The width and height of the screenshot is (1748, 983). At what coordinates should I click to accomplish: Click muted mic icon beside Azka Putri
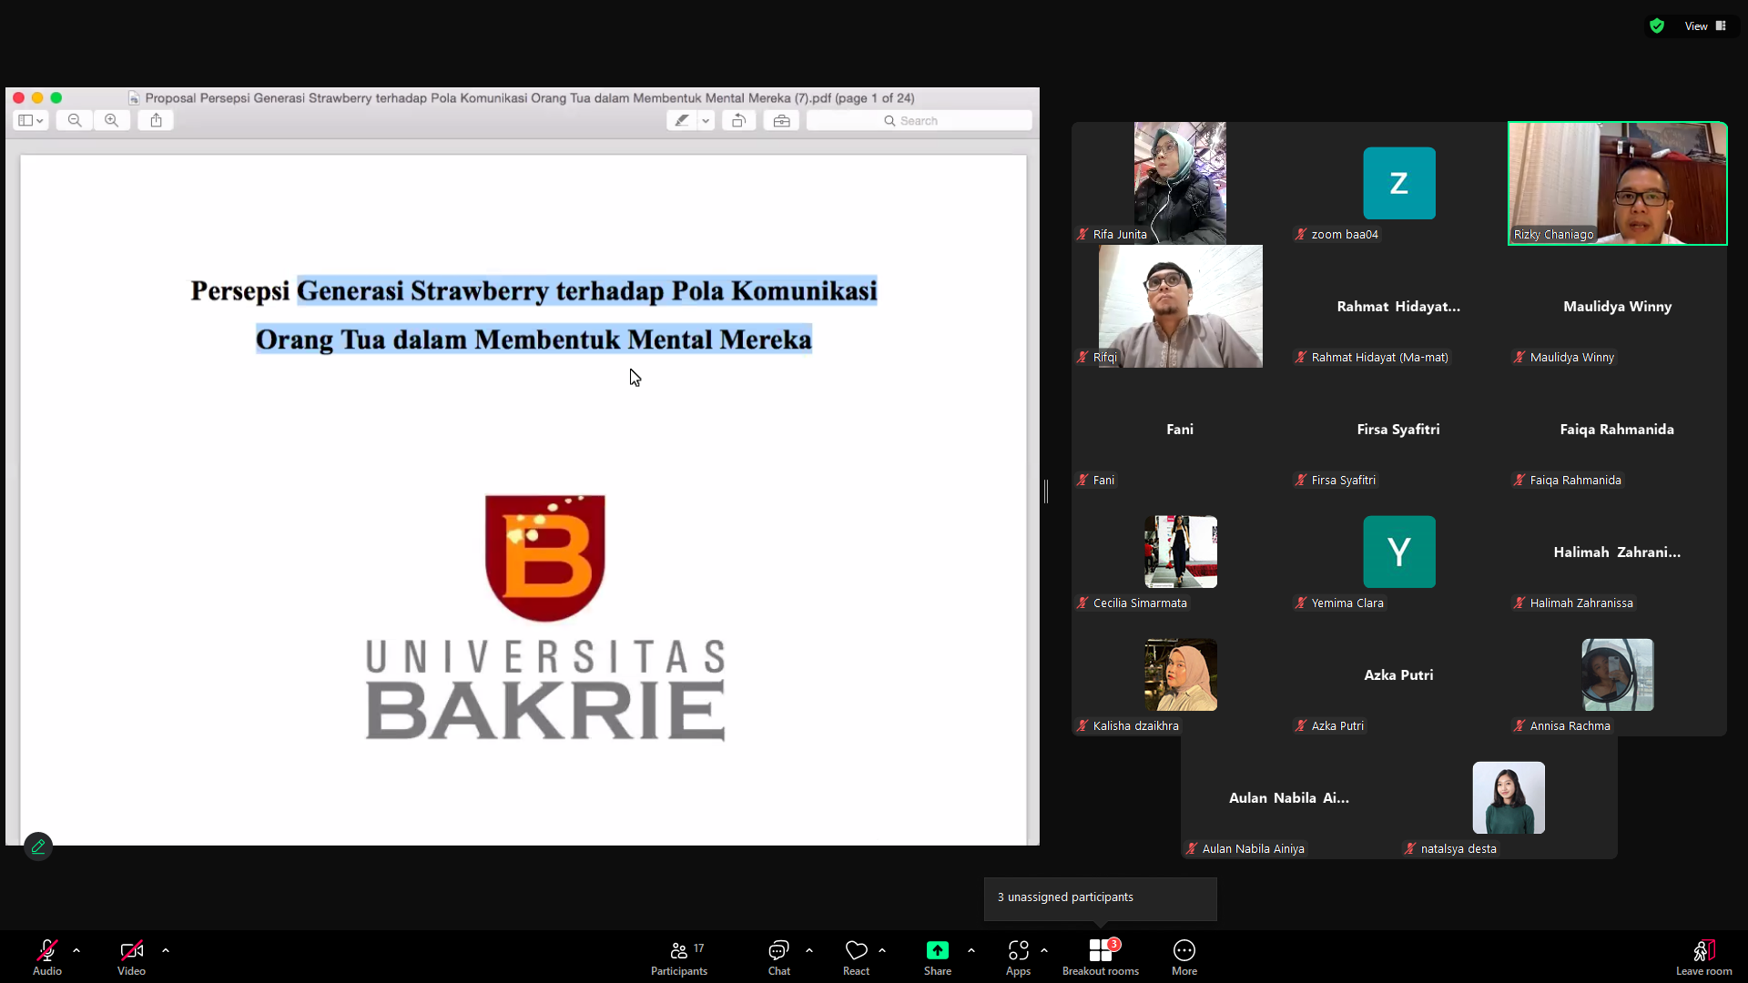pos(1301,726)
